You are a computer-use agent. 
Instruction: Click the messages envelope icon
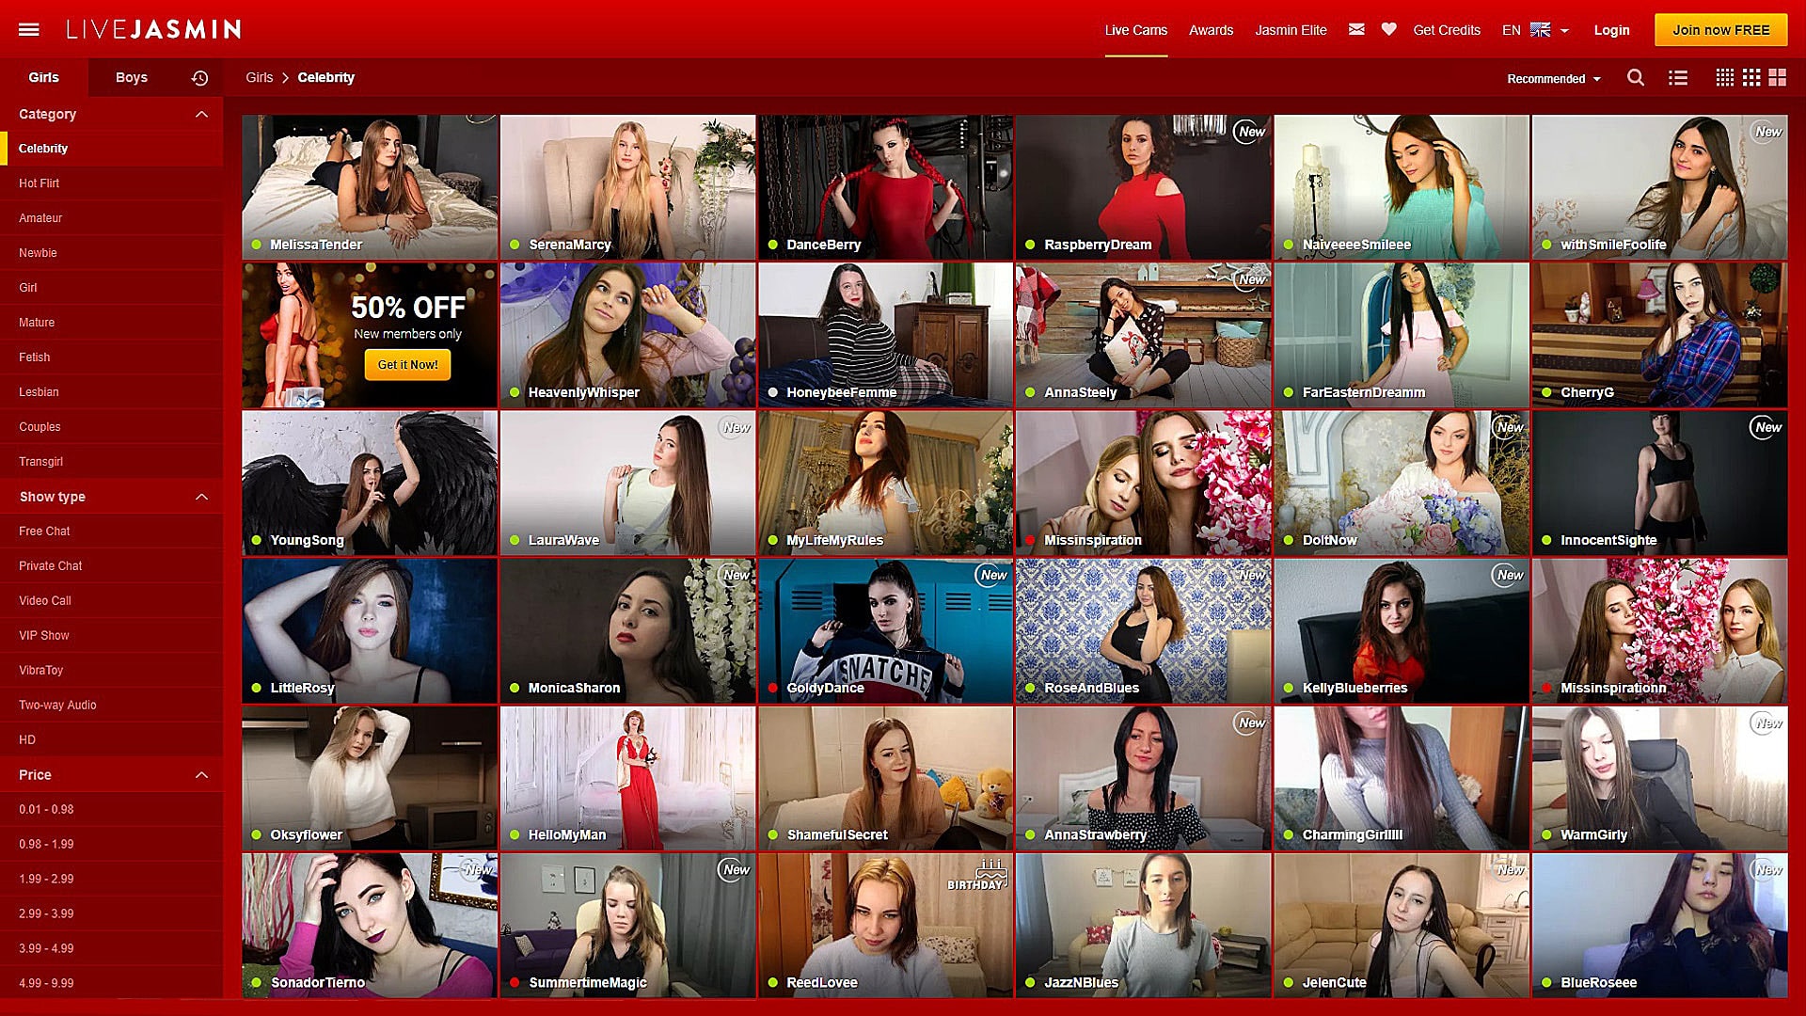tap(1356, 29)
